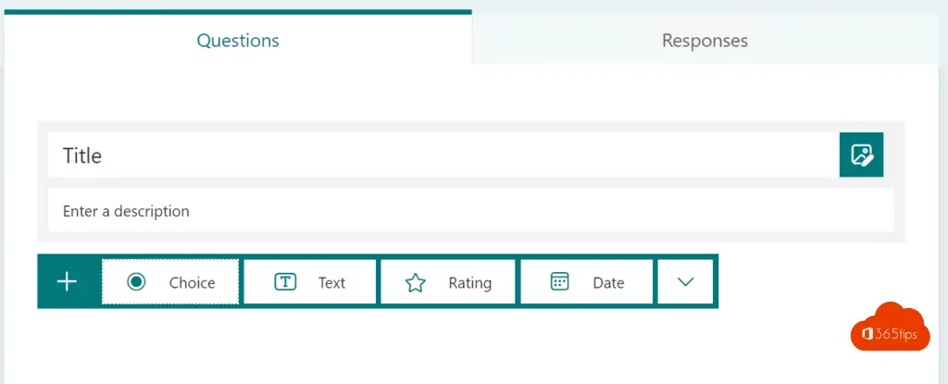The height and width of the screenshot is (384, 948).
Task: Switch to the Responses tab
Action: [x=705, y=40]
